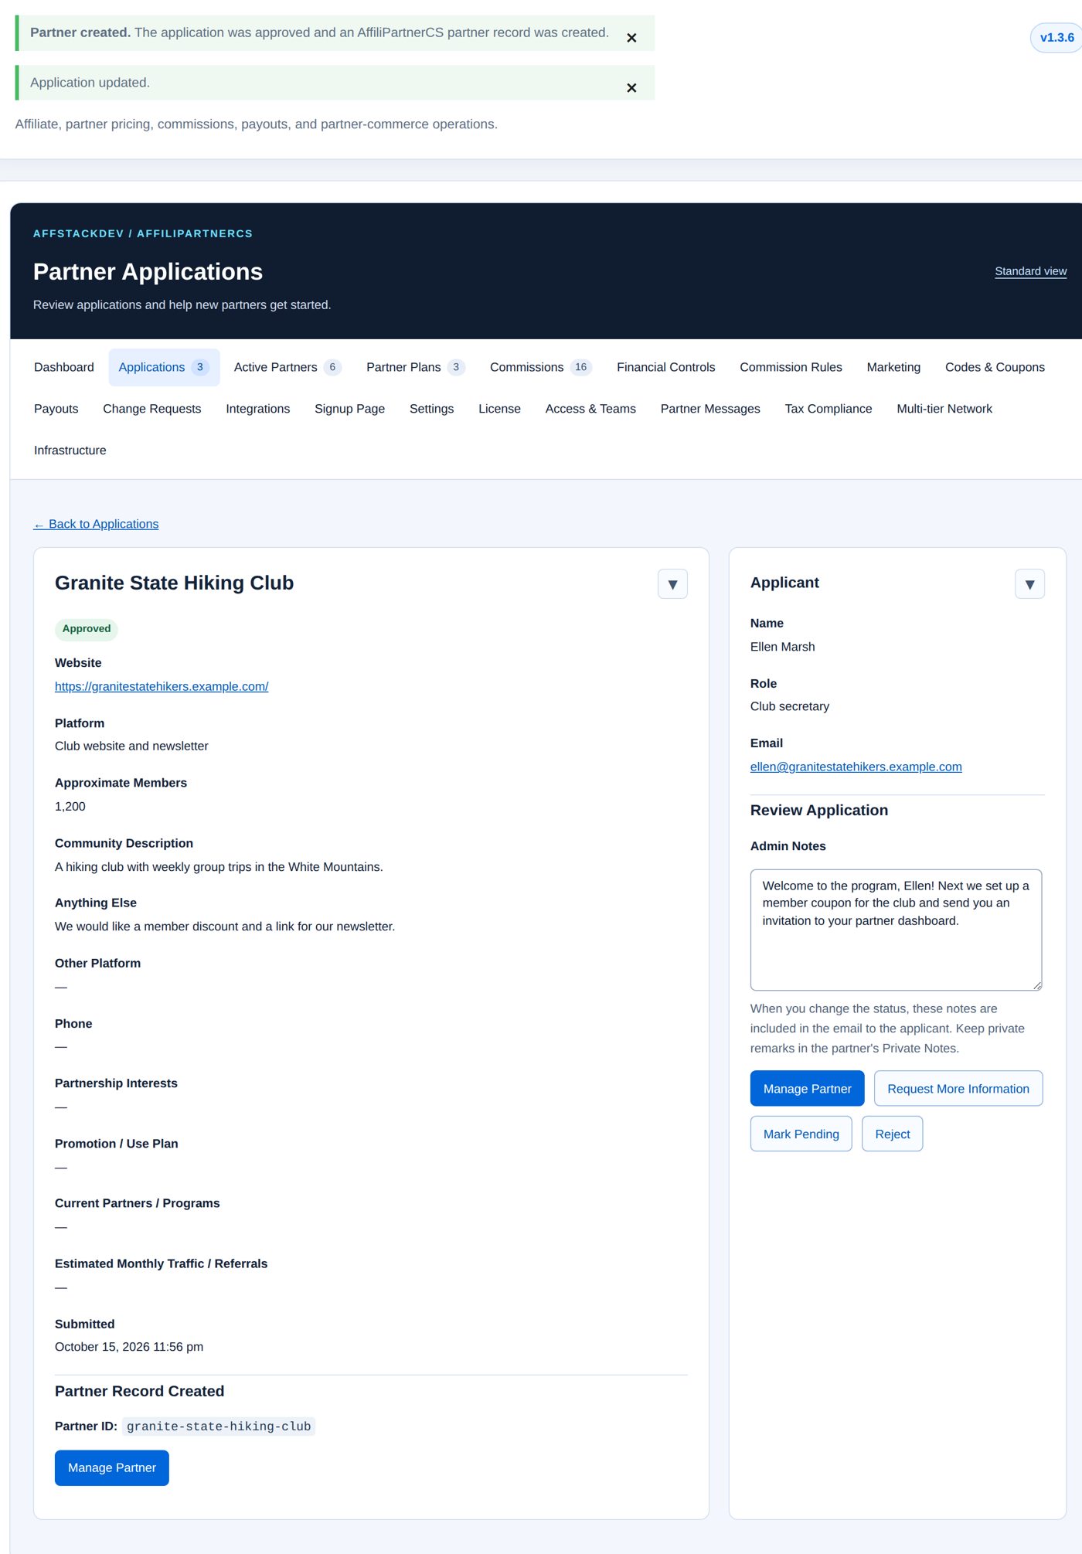Click Request More Information button

(x=958, y=1088)
